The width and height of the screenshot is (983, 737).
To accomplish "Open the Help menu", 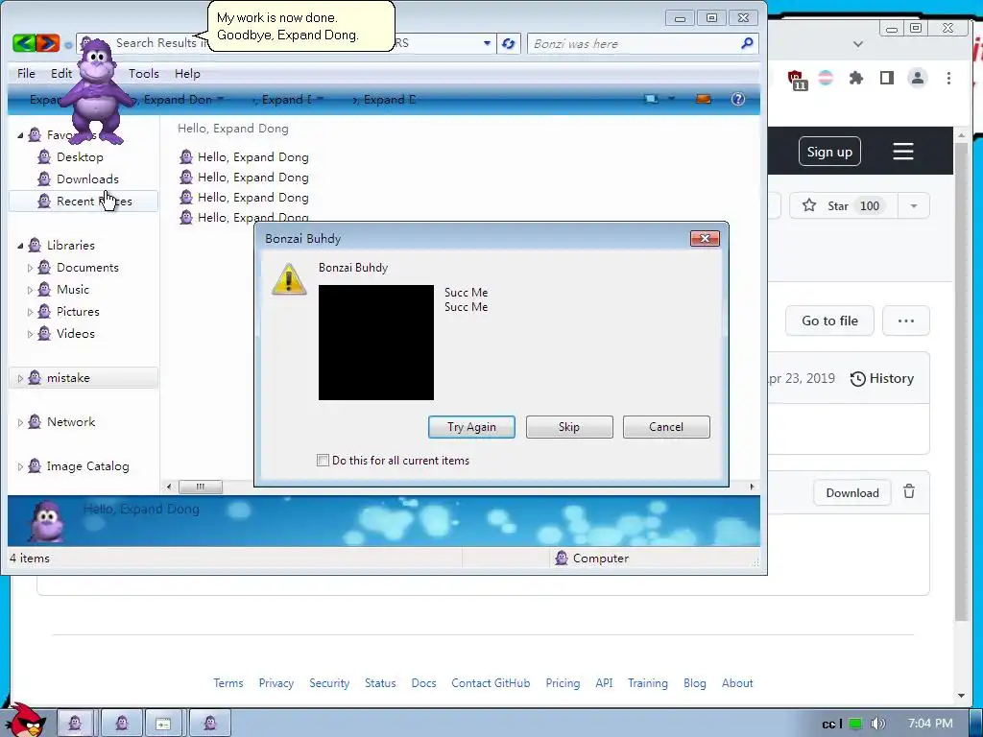I will 187,73.
